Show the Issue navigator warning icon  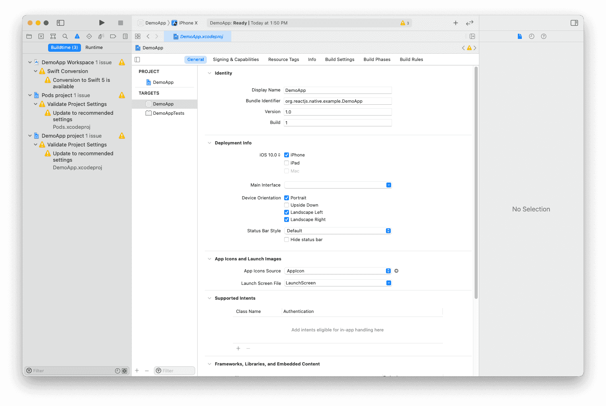(77, 36)
